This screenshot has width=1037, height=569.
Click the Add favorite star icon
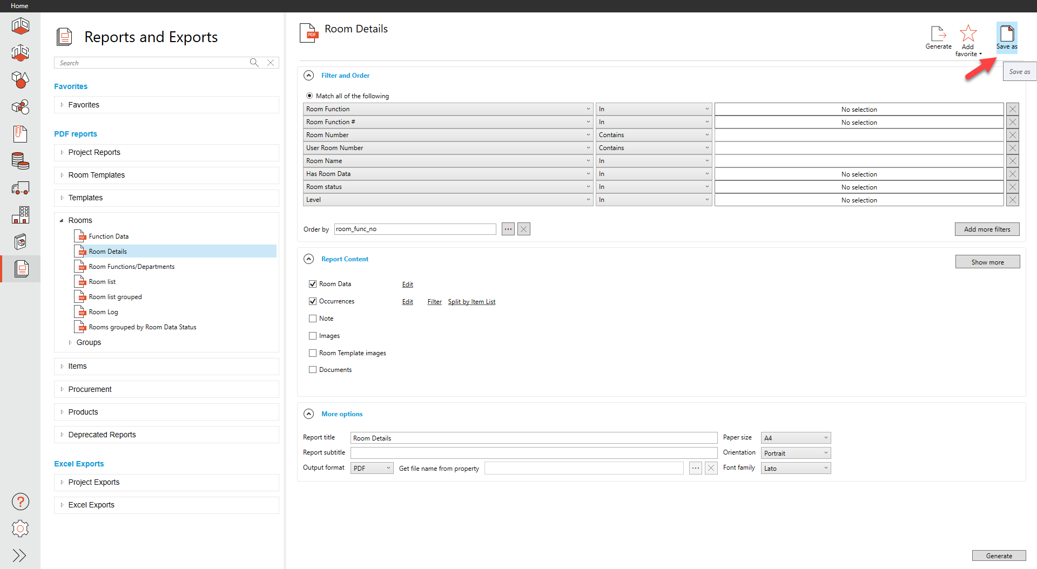[968, 34]
